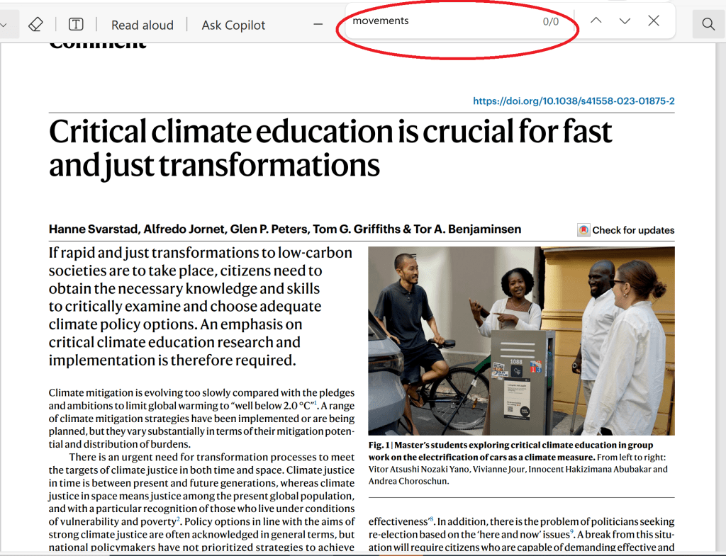This screenshot has height=556, width=726.
Task: Close the find bar
Action: point(654,21)
